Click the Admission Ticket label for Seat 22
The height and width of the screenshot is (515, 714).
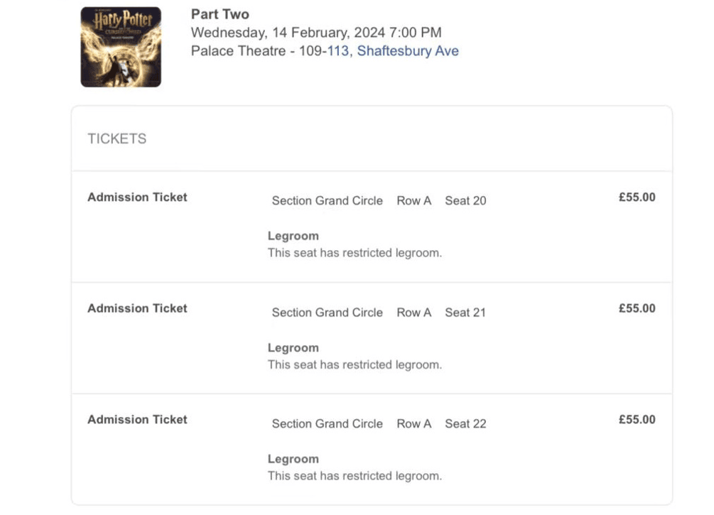(x=137, y=419)
